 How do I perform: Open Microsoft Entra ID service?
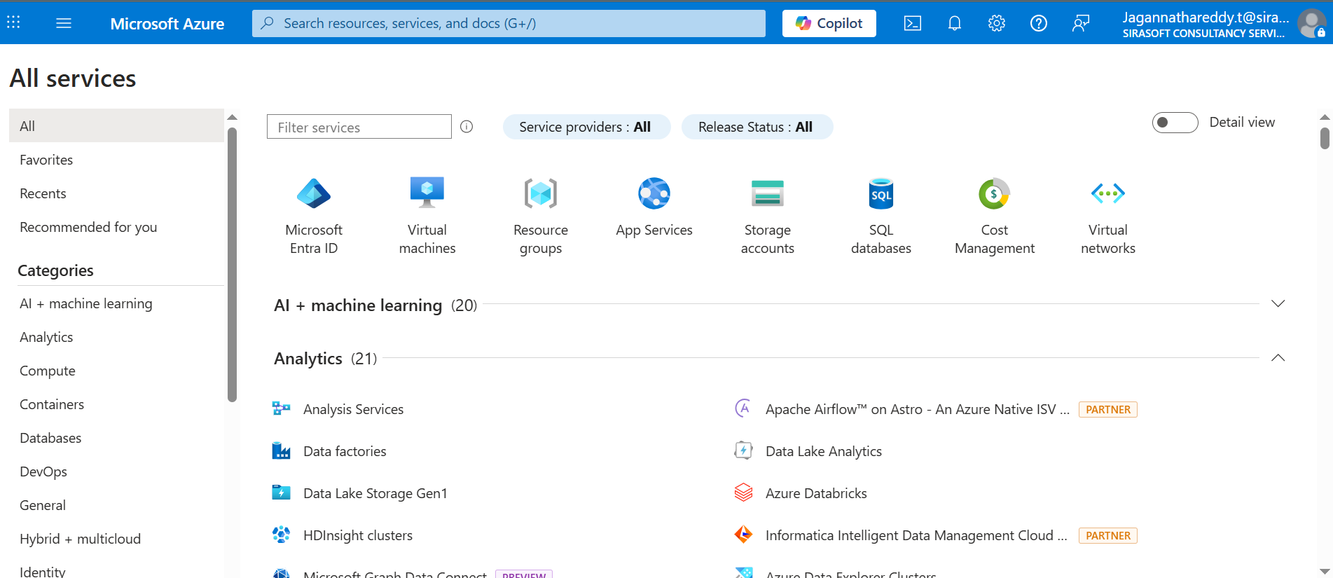pyautogui.click(x=314, y=216)
